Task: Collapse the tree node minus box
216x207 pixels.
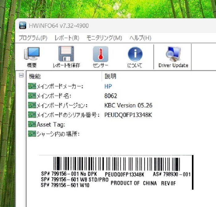Action: pos(21,75)
